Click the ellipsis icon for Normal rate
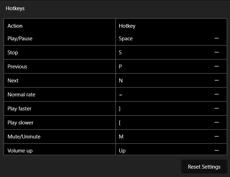230x177 pixels. click(216, 94)
